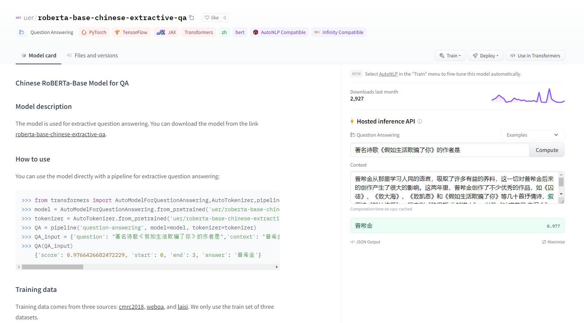
Task: Click the answer result bar
Action: (x=457, y=226)
